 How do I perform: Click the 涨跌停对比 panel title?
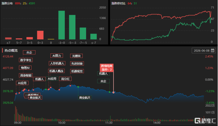118,3
